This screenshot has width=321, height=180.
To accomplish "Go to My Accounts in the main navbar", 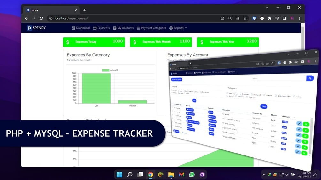I will pos(123,28).
